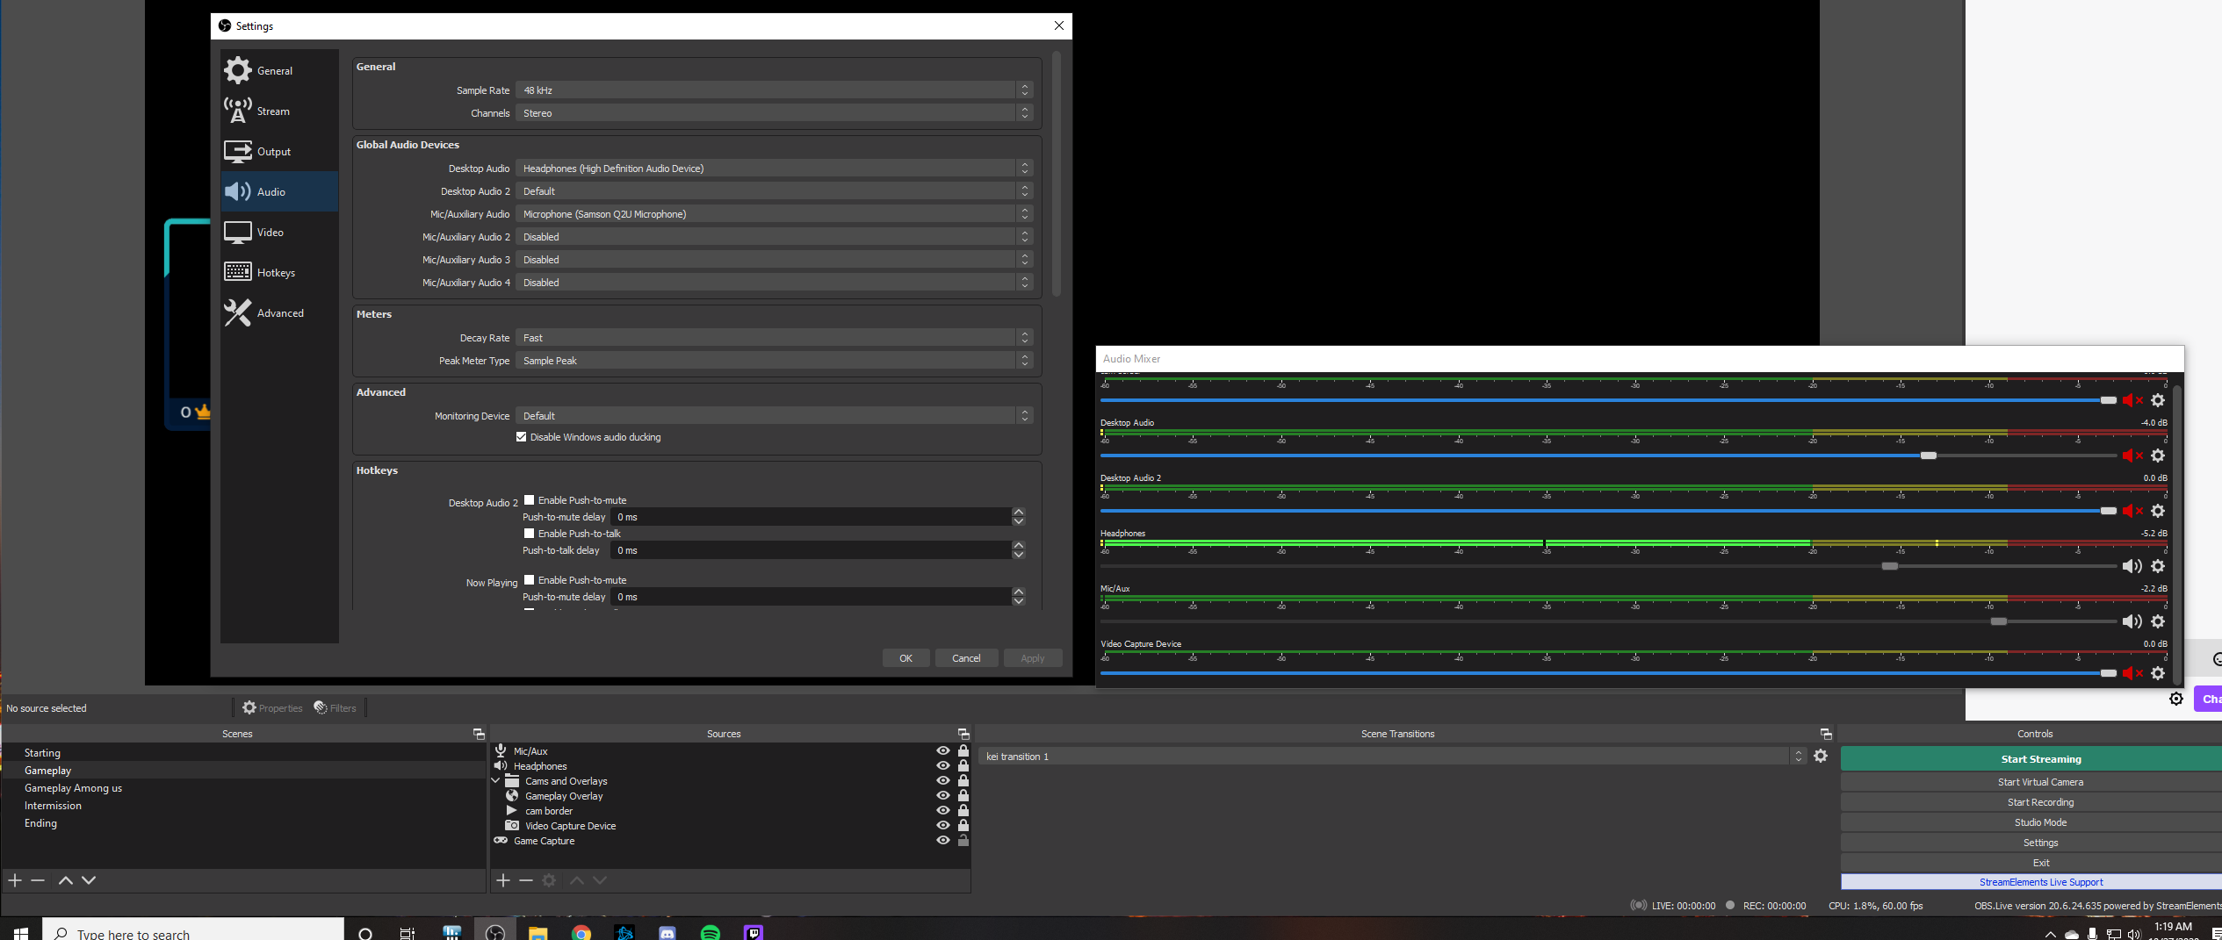This screenshot has height=940, width=2222.
Task: Pop out the Sources dock
Action: (963, 734)
